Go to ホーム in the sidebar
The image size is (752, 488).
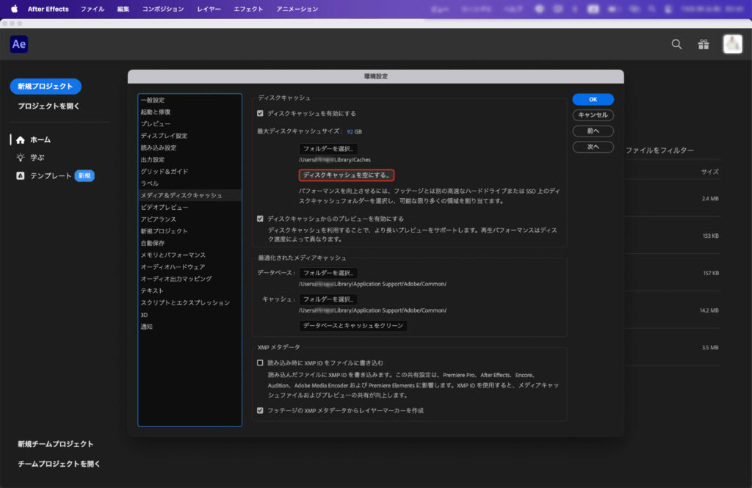coord(40,139)
